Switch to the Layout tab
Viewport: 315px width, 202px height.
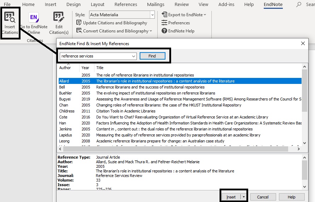point(98,5)
